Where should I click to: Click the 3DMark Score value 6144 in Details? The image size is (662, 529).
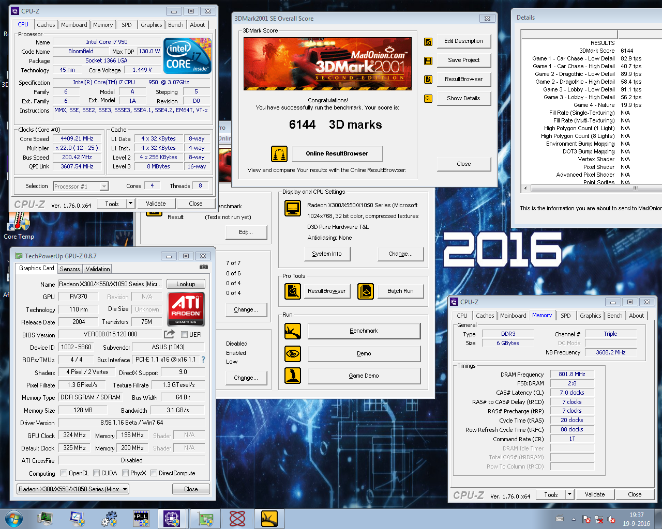(627, 51)
